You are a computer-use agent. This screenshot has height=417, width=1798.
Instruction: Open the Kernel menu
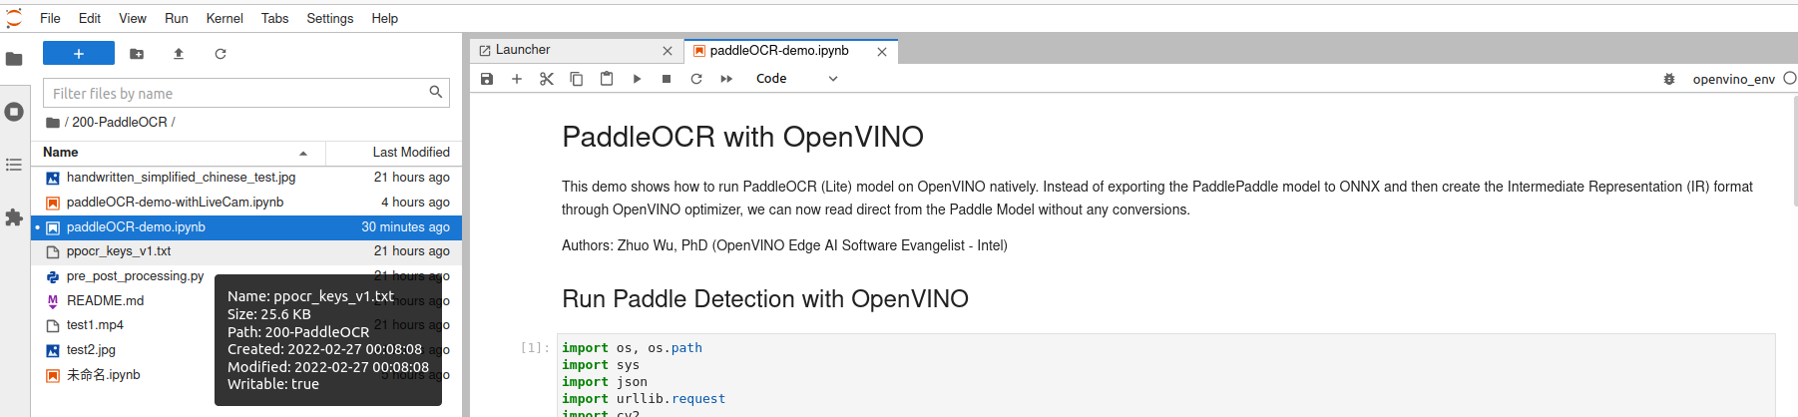225,18
